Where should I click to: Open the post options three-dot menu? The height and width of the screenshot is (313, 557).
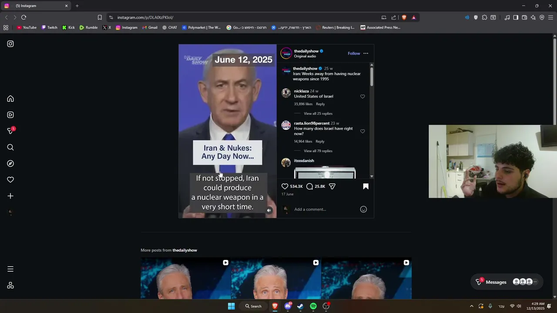click(x=366, y=53)
